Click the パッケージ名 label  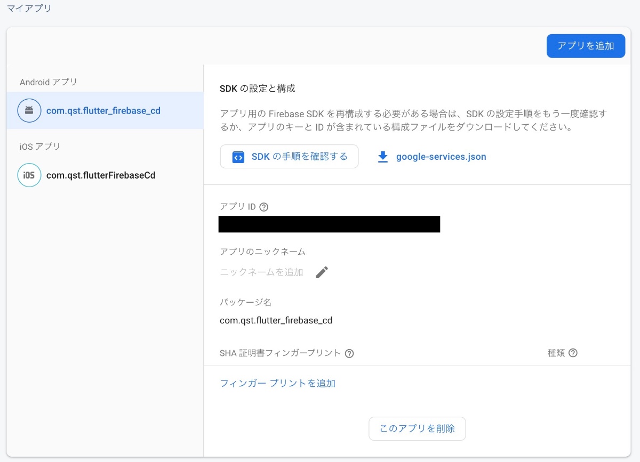click(245, 302)
